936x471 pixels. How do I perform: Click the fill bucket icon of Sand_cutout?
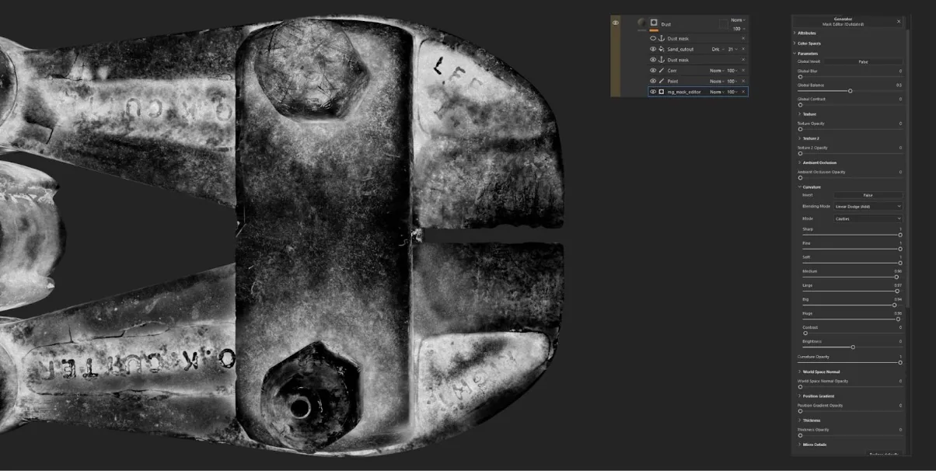(662, 49)
